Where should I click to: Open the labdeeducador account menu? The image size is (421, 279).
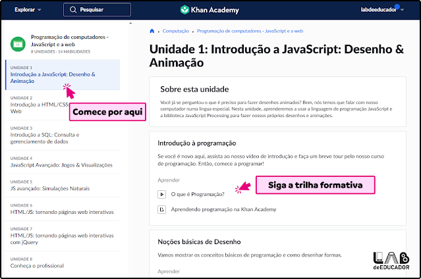(382, 10)
